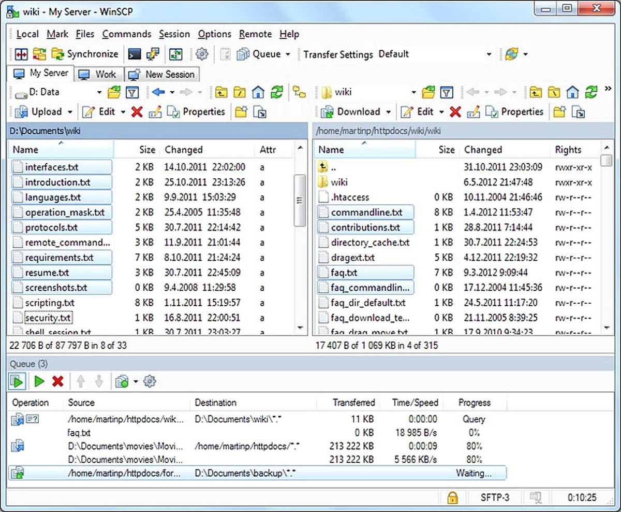Create new folder in local panel
This screenshot has width=621, height=512.
[x=240, y=111]
